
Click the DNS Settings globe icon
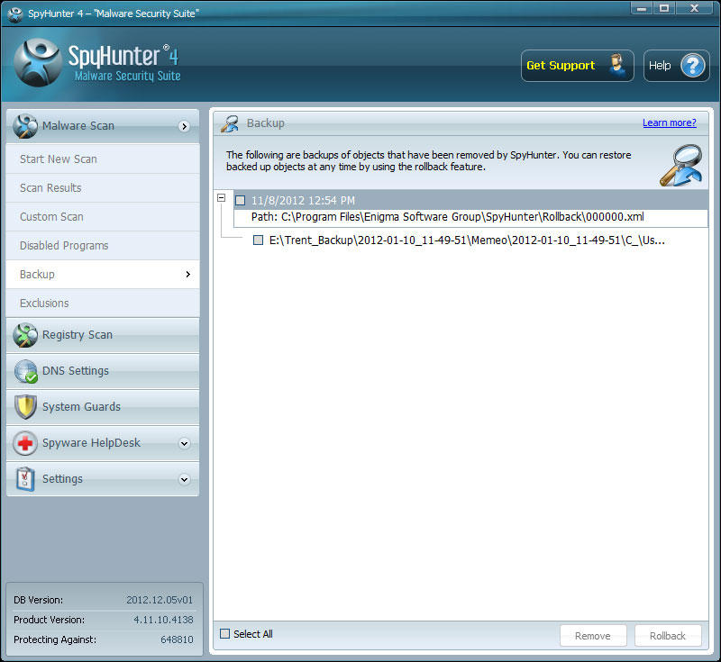(25, 371)
